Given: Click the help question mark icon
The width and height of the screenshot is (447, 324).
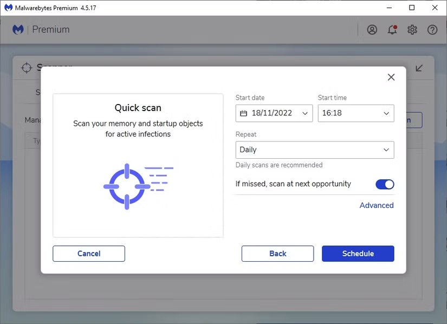Looking at the screenshot, I should coord(432,30).
